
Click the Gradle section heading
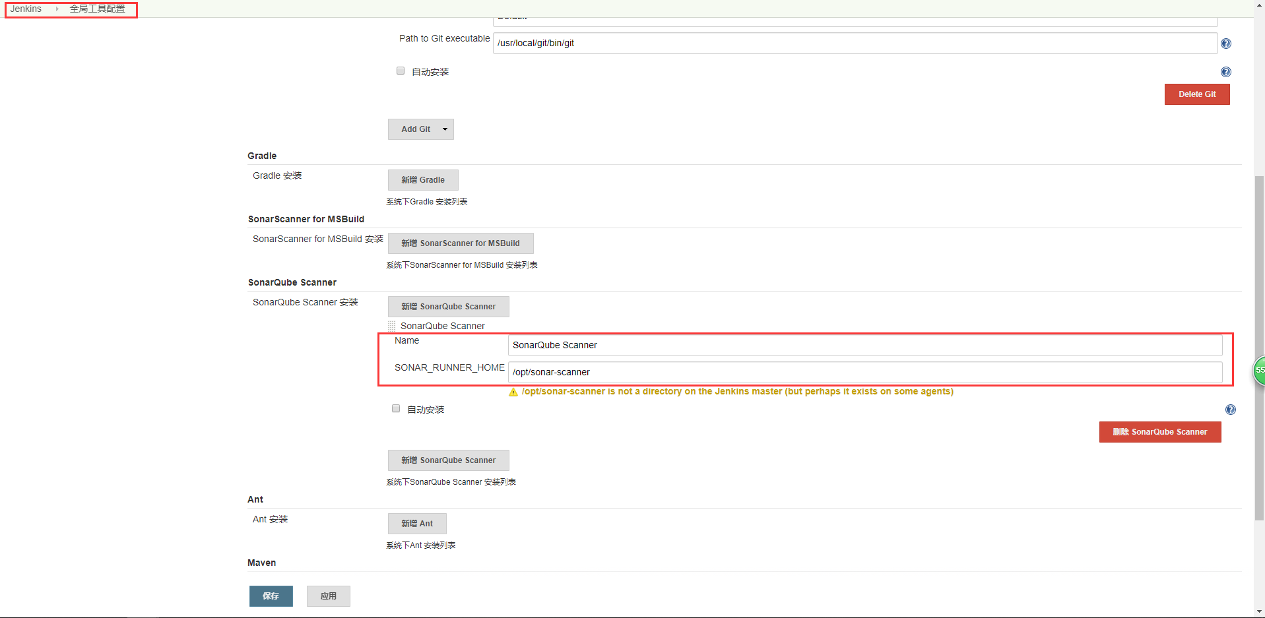(x=262, y=156)
